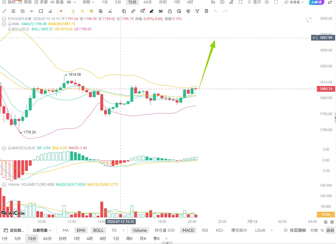The height and width of the screenshot is (244, 336).
Task: Open the 指标 indicators menu
Action: pos(9,2)
